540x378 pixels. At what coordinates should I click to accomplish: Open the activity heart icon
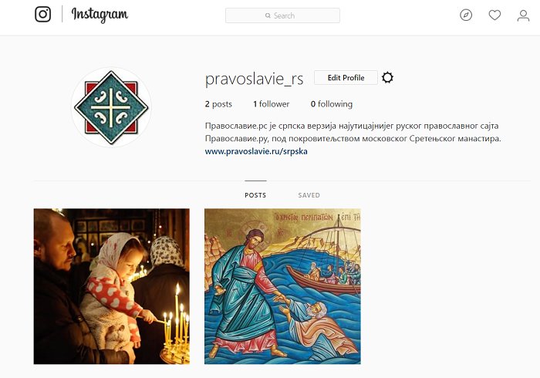tap(494, 15)
